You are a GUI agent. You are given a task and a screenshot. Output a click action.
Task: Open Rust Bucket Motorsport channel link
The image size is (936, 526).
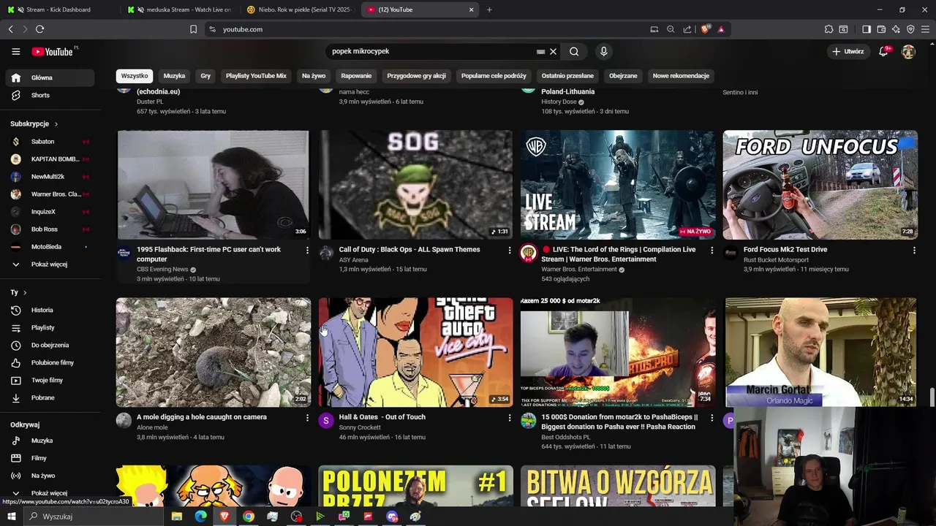[x=776, y=259]
